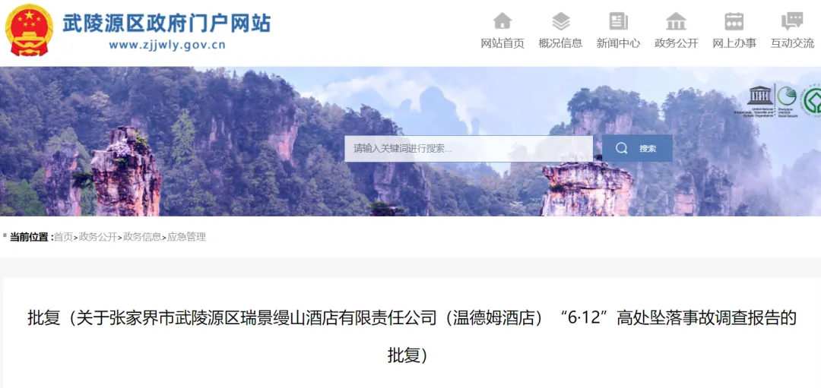Click the www.zjjwly.gov.cn URL text
Screen dimensions: 821x388
point(167,45)
